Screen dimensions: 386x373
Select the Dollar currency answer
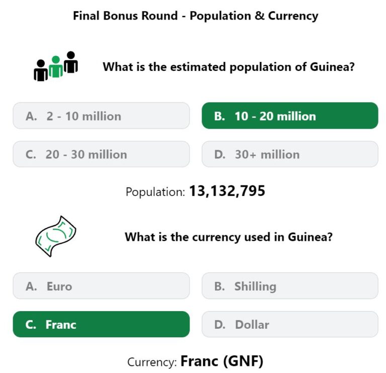click(290, 324)
